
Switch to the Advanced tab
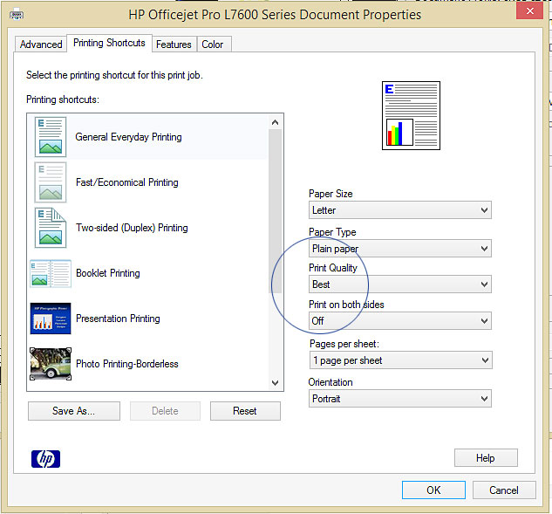(41, 45)
